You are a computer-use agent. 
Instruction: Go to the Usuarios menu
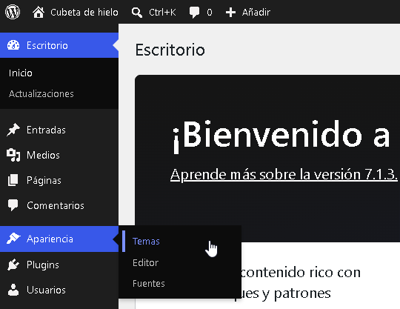59,290
